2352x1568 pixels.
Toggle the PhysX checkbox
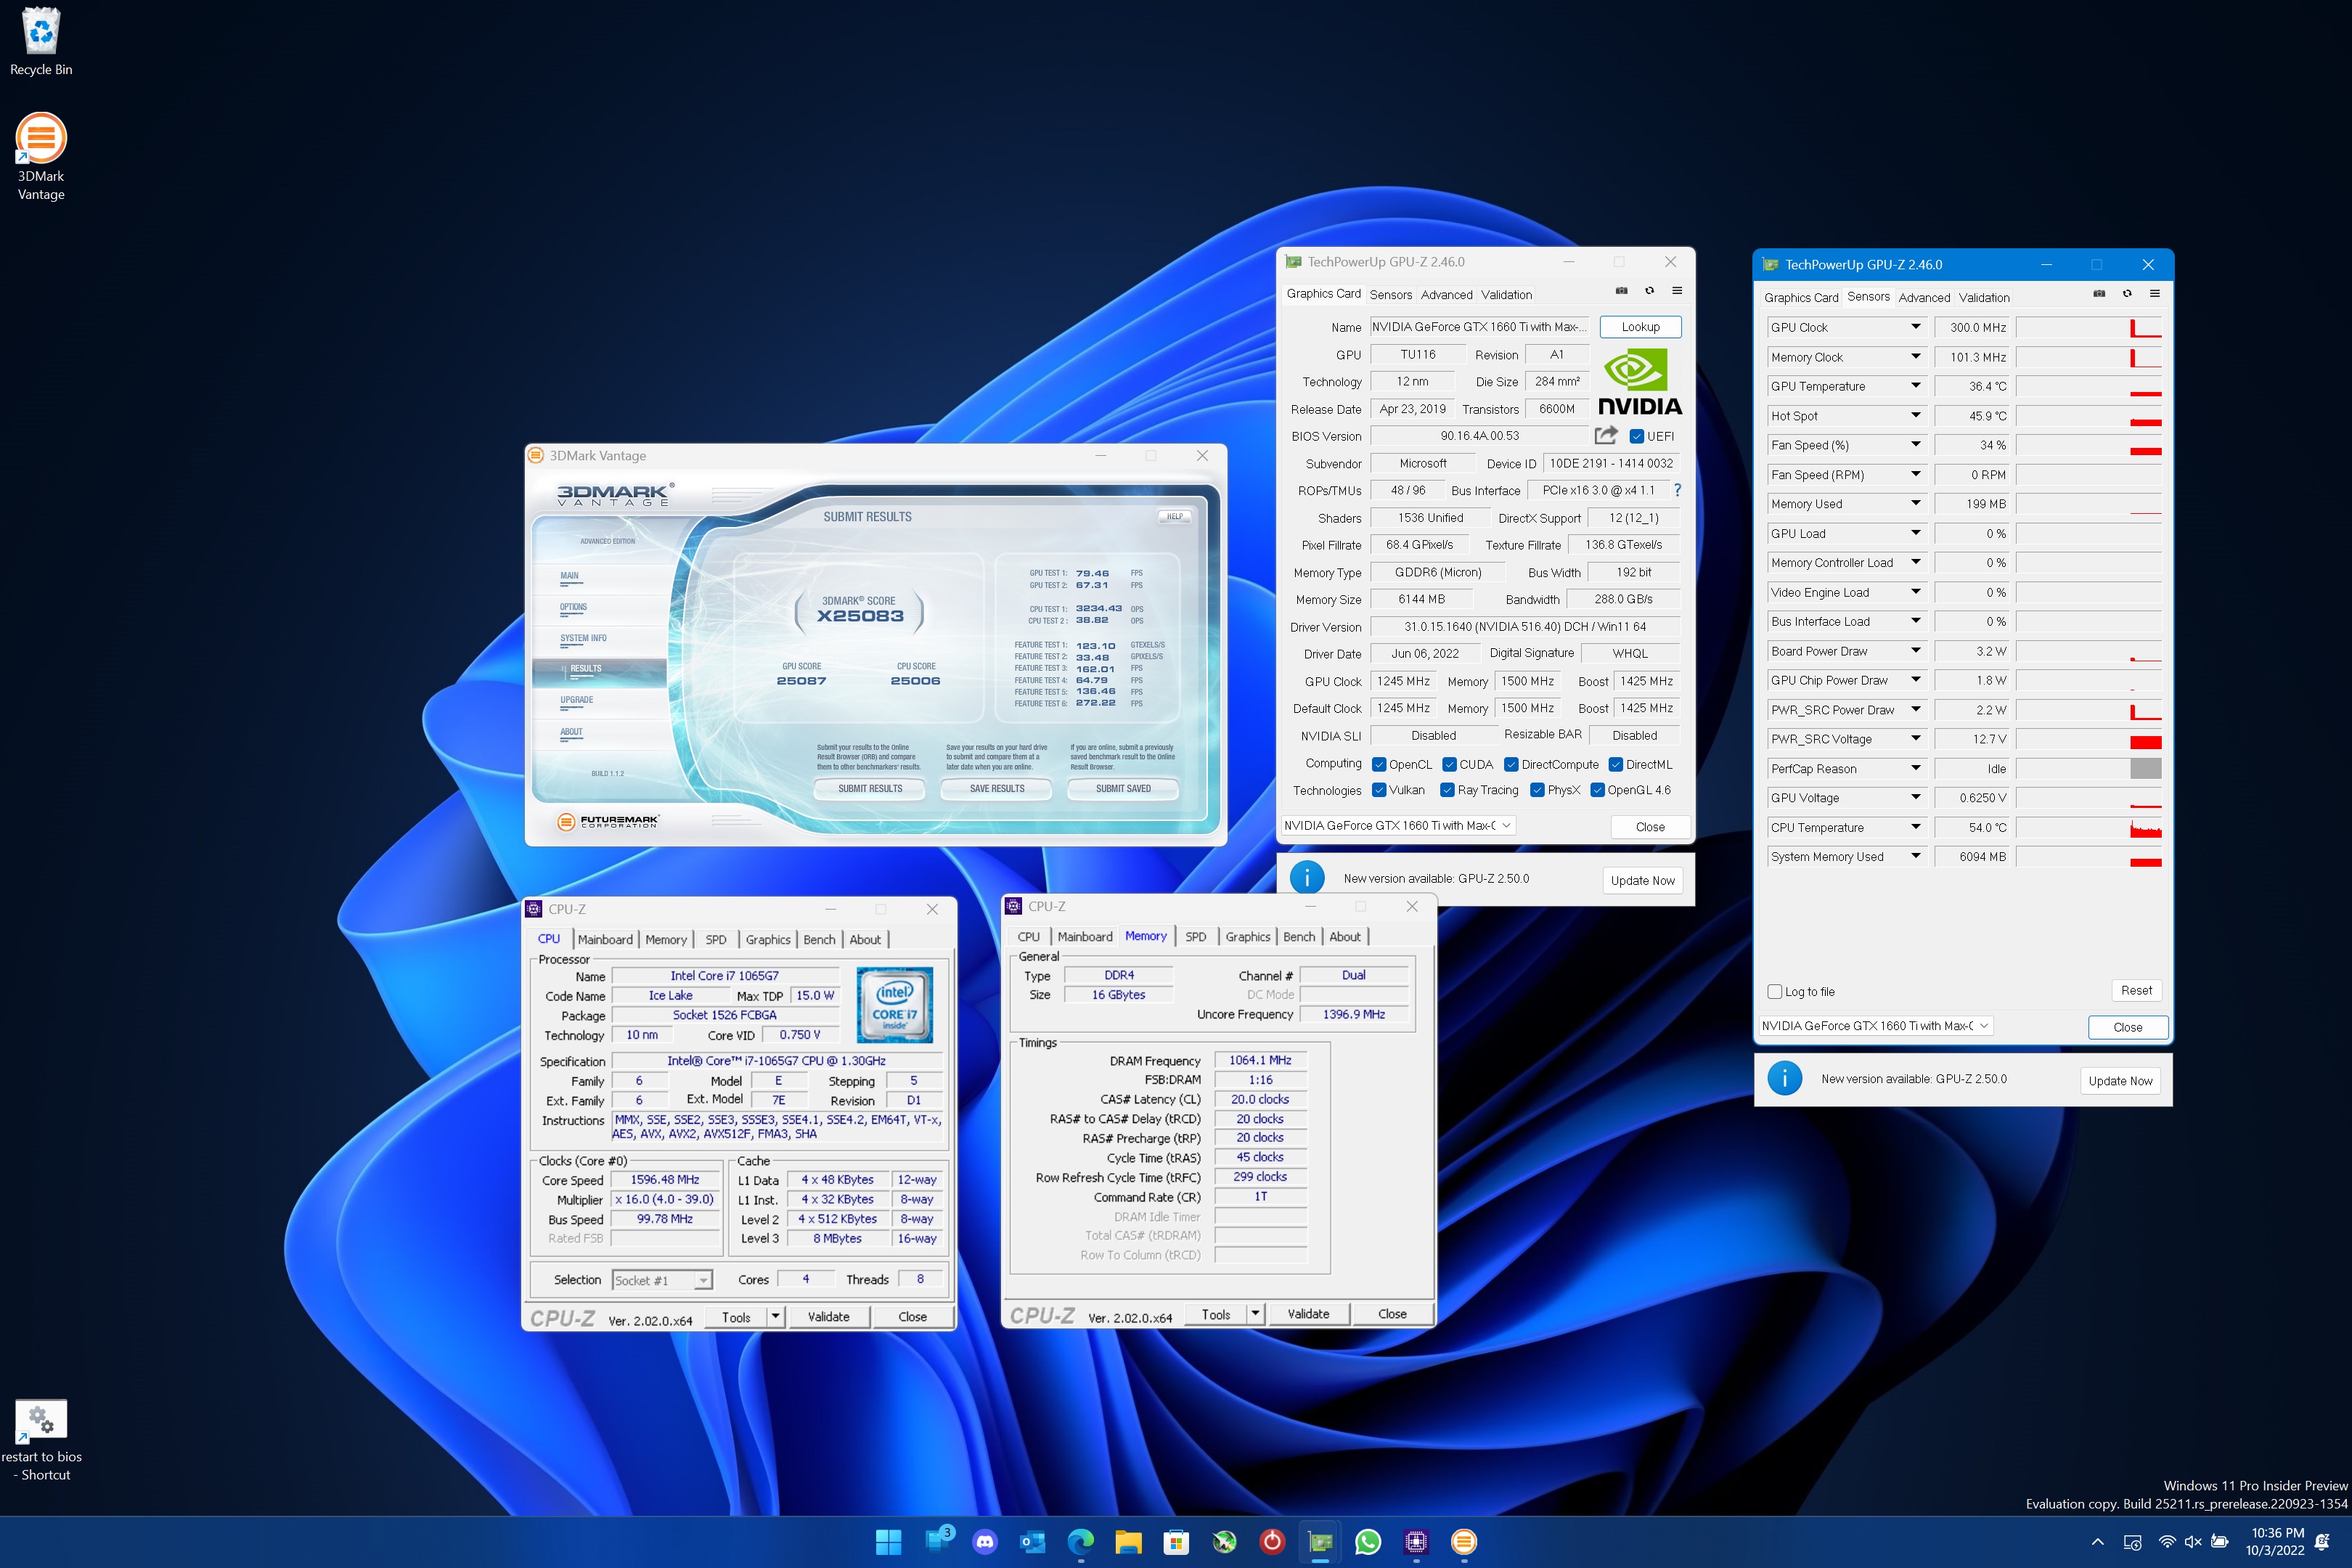[x=1537, y=790]
